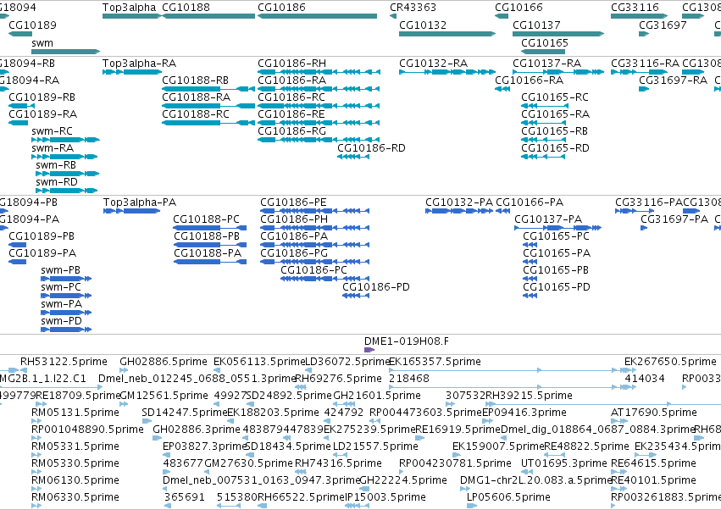Click EST GH22224.5prime

point(364,489)
